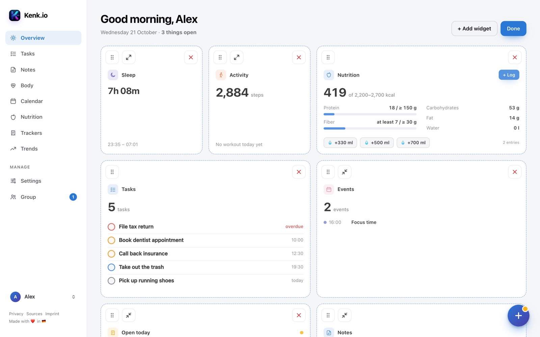The height and width of the screenshot is (337, 540).
Task: Open the Imprint link
Action: pyautogui.click(x=52, y=314)
